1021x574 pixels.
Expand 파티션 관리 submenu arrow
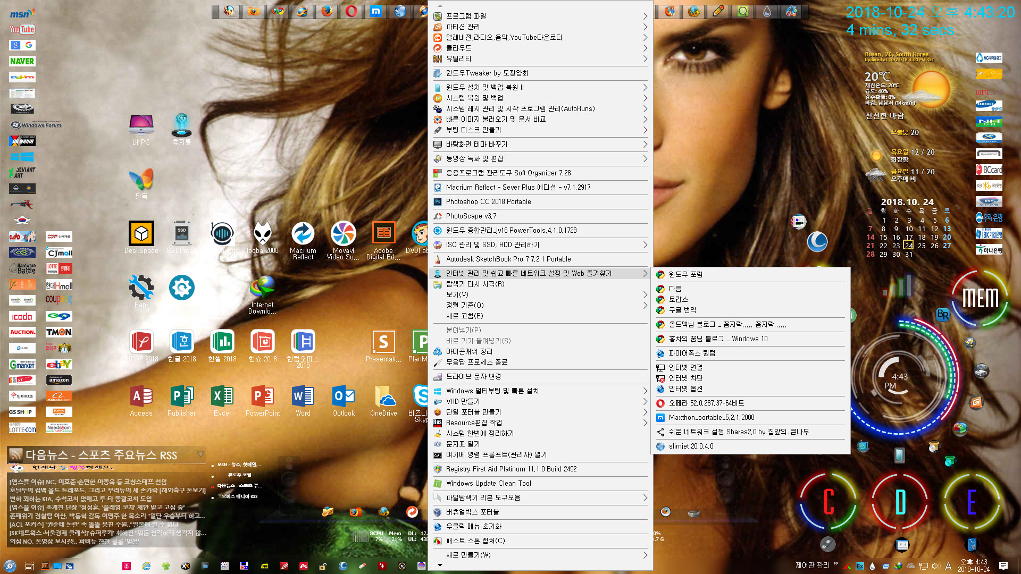pyautogui.click(x=645, y=27)
